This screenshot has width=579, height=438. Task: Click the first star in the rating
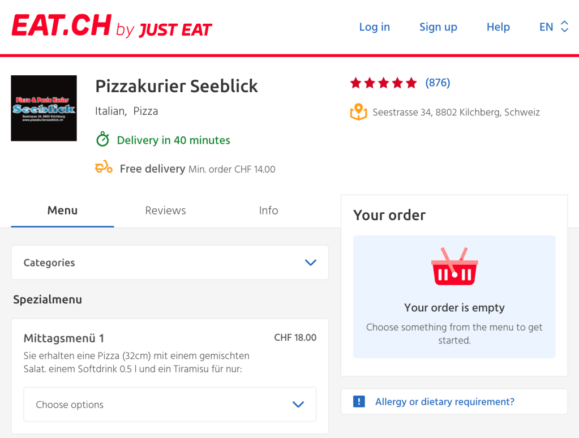click(356, 83)
